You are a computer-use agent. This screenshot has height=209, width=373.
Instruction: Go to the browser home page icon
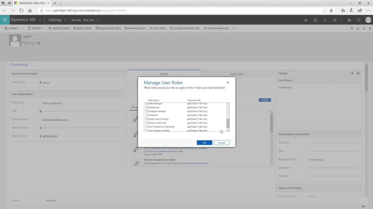30,10
